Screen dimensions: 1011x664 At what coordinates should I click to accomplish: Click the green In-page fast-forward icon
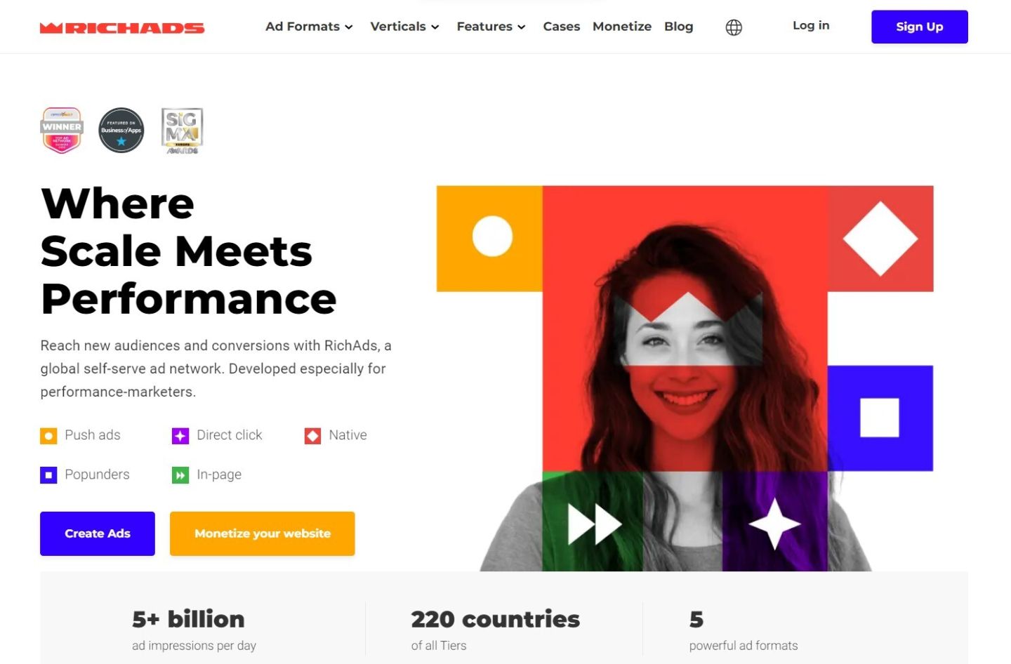pyautogui.click(x=180, y=475)
